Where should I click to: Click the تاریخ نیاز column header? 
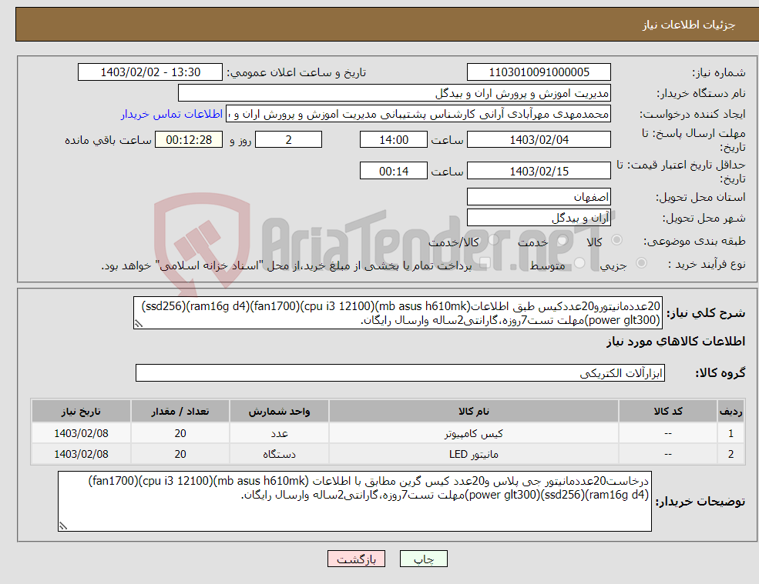pos(81,412)
